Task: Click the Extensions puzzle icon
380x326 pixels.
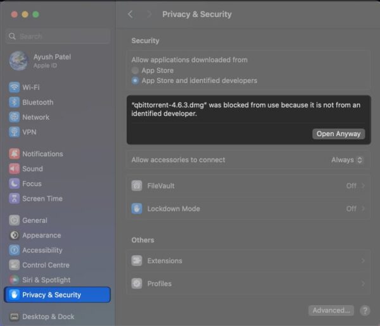Action: (137, 261)
